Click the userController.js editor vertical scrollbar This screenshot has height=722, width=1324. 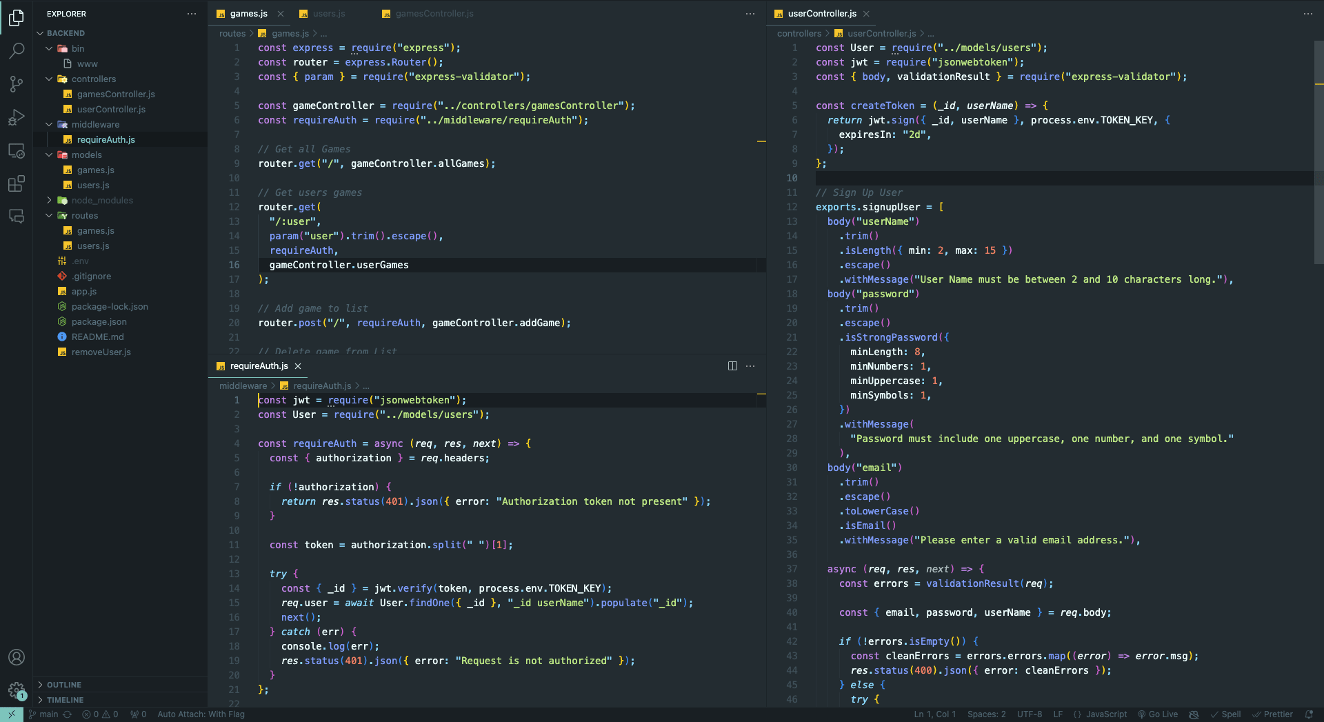click(1319, 152)
